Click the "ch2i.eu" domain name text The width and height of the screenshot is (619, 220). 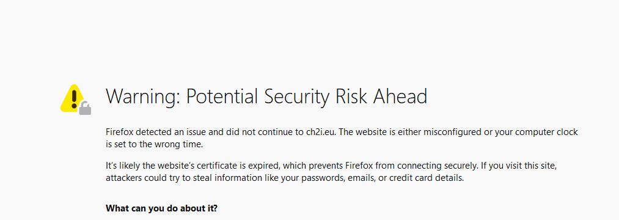(321, 132)
